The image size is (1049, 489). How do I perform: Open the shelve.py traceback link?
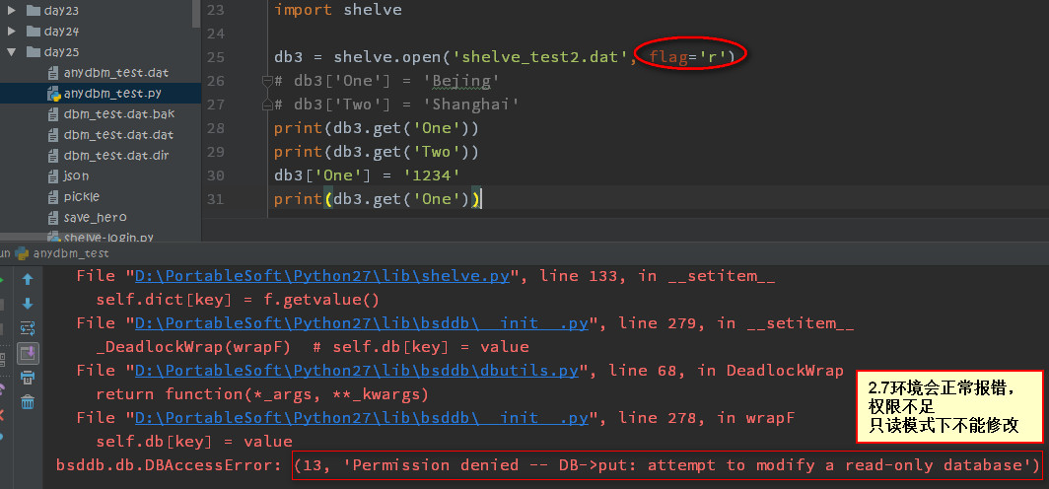[322, 276]
